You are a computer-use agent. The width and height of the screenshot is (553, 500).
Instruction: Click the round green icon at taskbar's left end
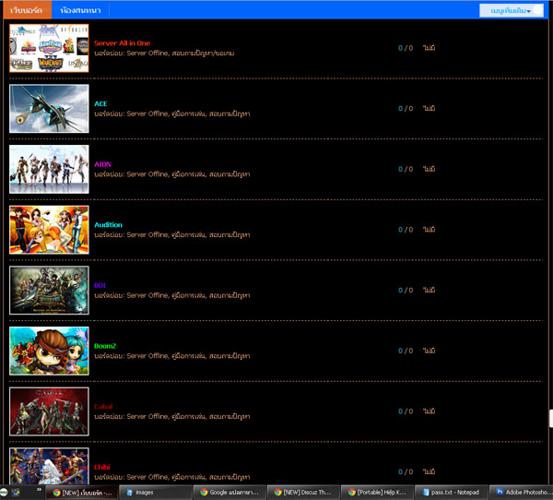coord(3,493)
